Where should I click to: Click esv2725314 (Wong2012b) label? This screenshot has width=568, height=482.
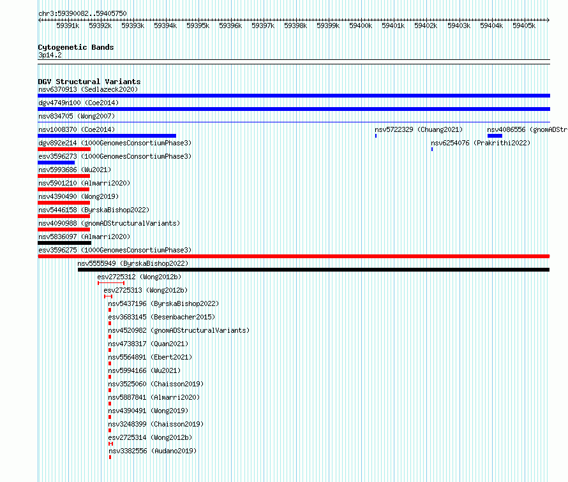pos(150,437)
